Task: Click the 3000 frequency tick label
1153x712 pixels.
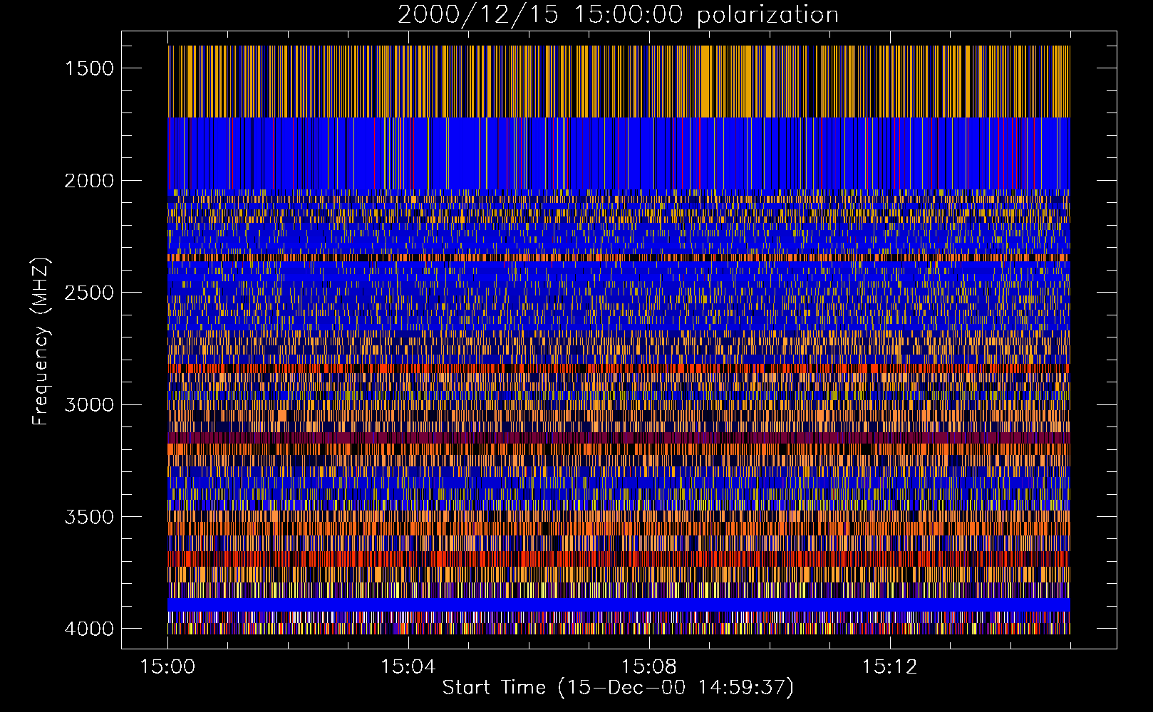Action: 89,405
